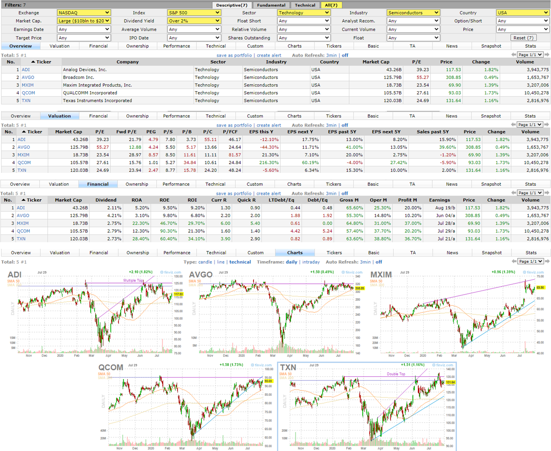Open the QCOM ticker link in Overview table

click(x=28, y=93)
